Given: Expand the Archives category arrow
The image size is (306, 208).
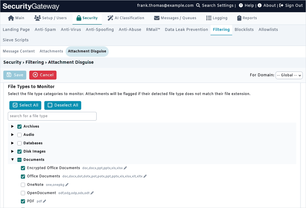Looking at the screenshot, I should click(12, 126).
